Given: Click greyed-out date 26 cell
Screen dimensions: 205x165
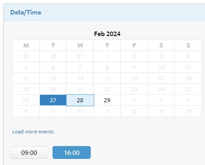Looking at the screenshot, I should pos(26,100).
